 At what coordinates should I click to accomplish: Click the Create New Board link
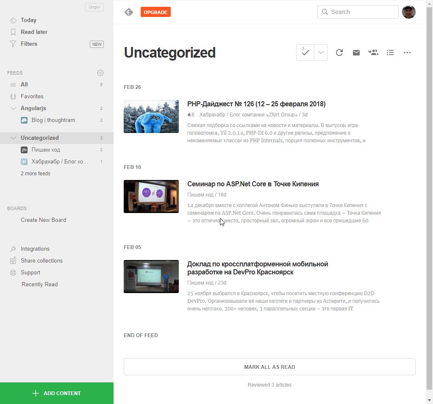(43, 220)
